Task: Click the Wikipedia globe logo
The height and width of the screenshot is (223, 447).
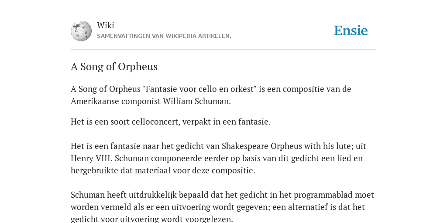Action: pos(81,31)
